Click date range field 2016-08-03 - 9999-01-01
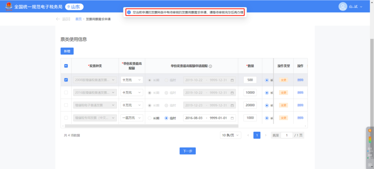Viewport: 374px width, 169px height. (210, 118)
